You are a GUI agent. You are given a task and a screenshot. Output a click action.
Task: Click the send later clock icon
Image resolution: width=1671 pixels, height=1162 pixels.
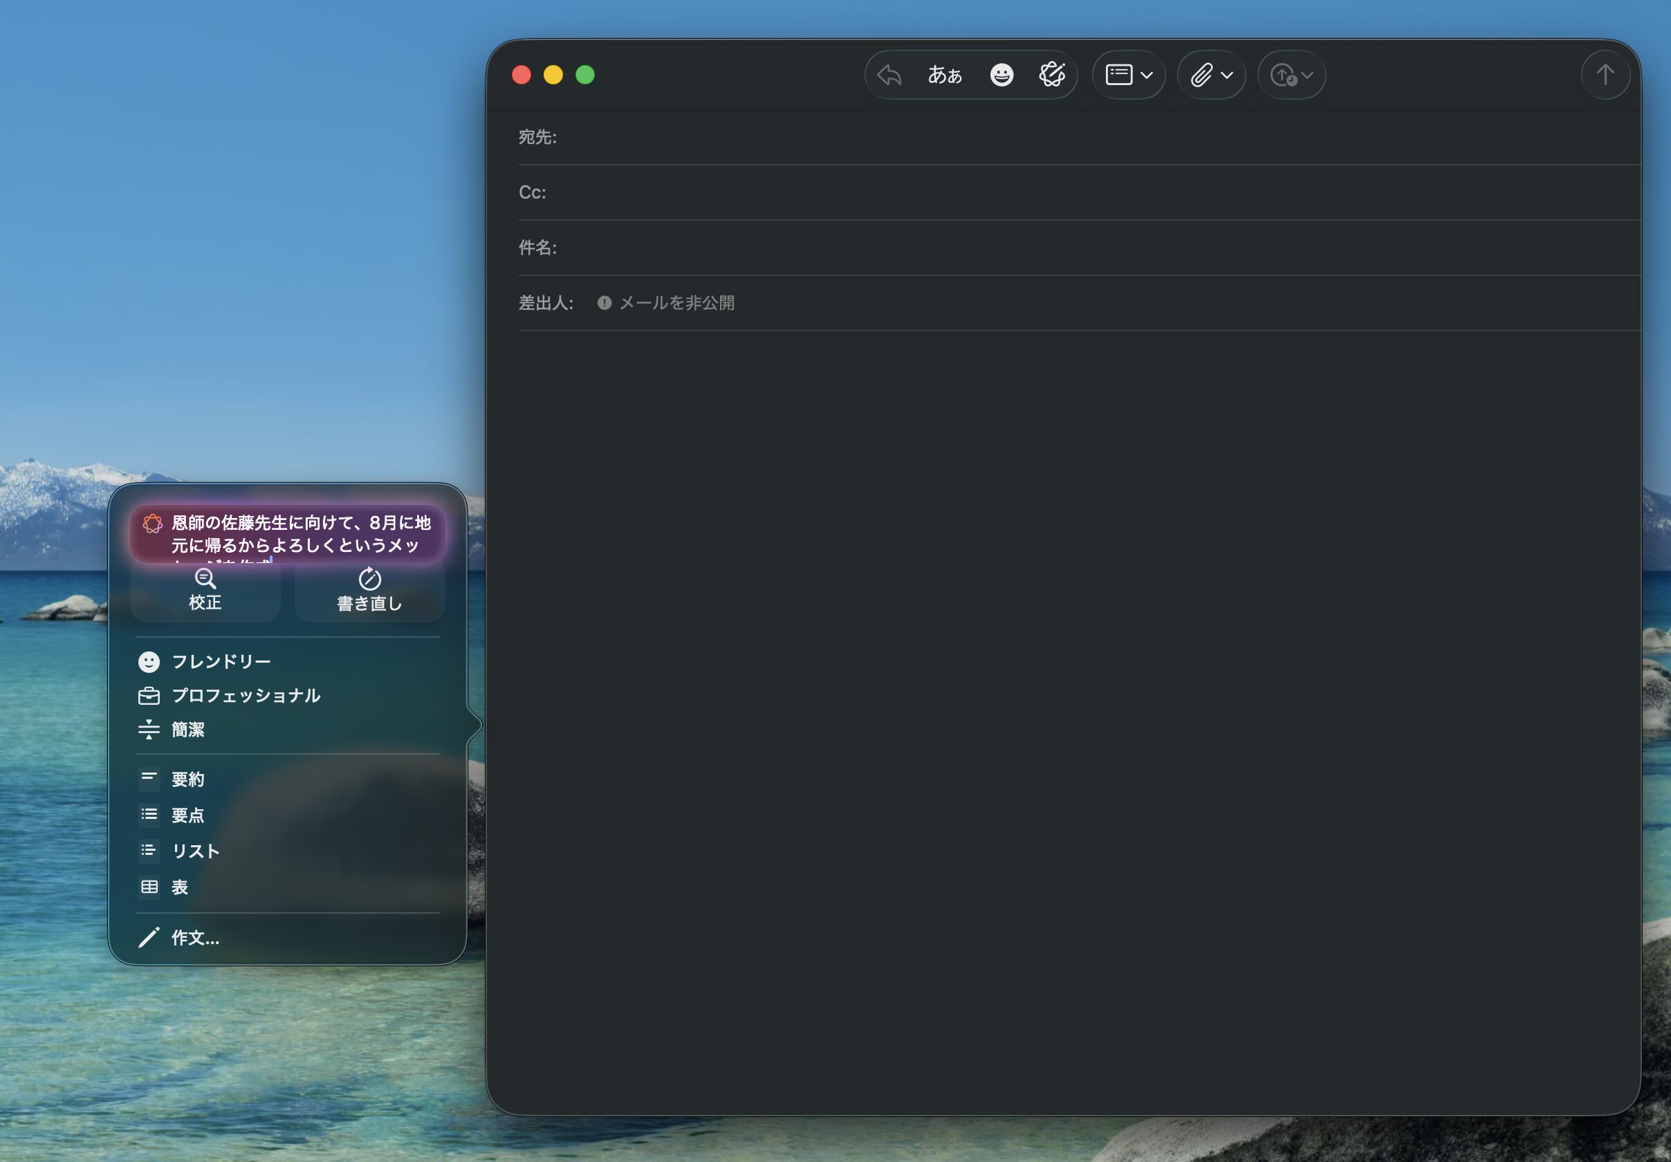(x=1283, y=75)
